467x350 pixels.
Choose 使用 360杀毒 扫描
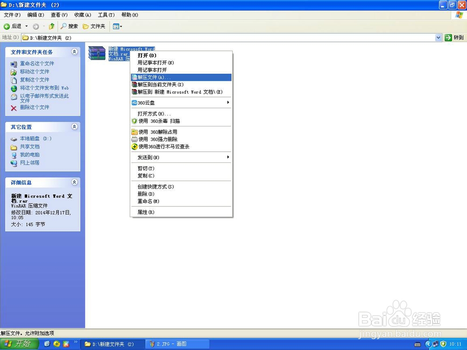point(181,121)
